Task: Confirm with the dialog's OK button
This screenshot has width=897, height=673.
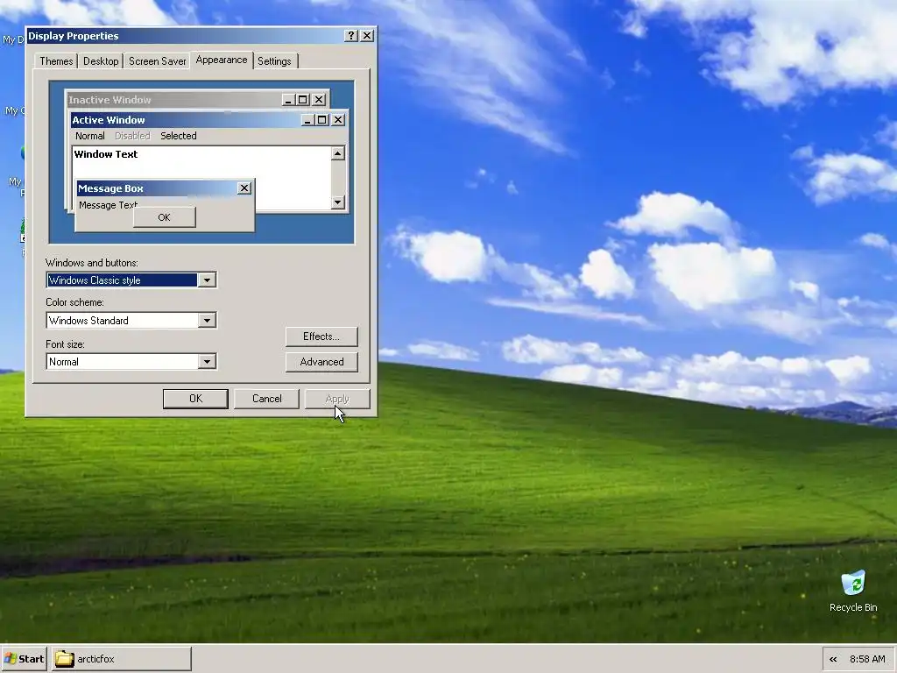Action: (195, 399)
